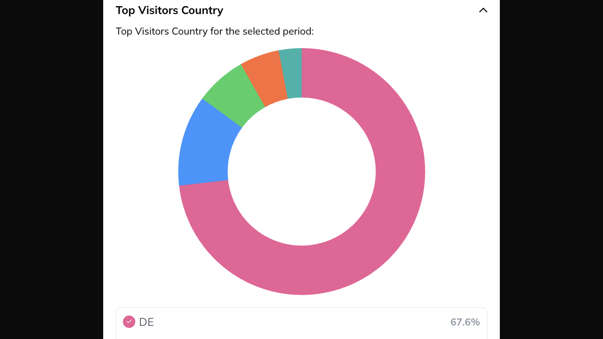Click the Top Visitors Country title
The image size is (603, 339).
click(x=169, y=10)
